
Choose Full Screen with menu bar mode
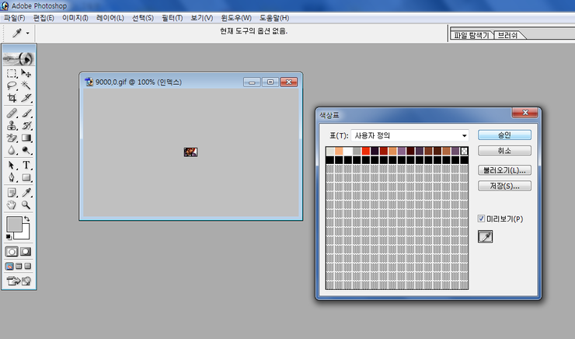19,267
